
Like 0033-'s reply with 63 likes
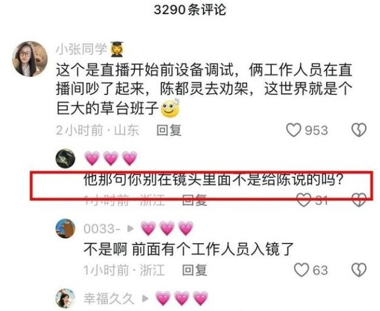pyautogui.click(x=301, y=270)
